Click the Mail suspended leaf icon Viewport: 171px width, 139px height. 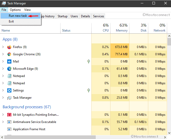(x=88, y=61)
